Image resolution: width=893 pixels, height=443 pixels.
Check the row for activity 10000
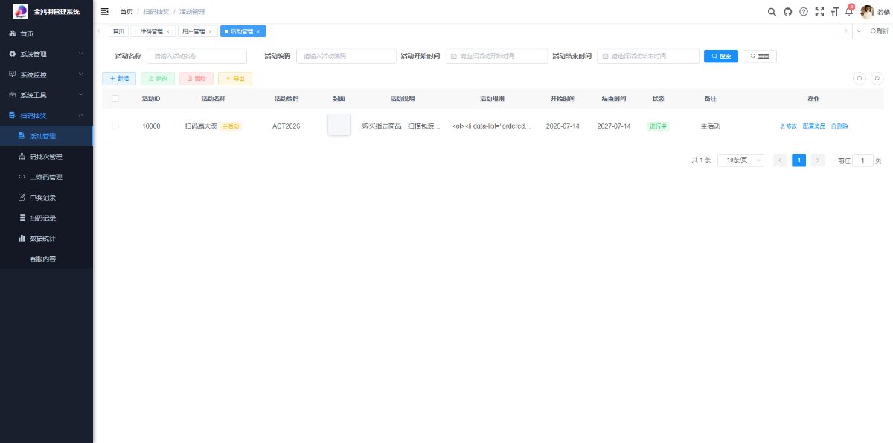pos(115,126)
